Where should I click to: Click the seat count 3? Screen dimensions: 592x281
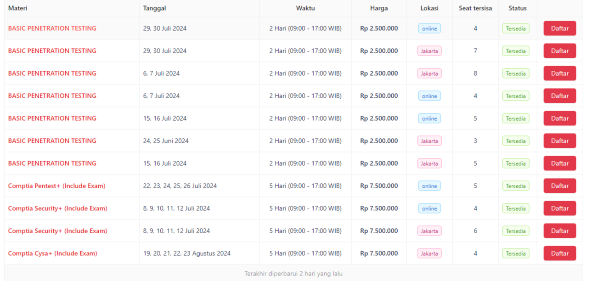point(475,141)
